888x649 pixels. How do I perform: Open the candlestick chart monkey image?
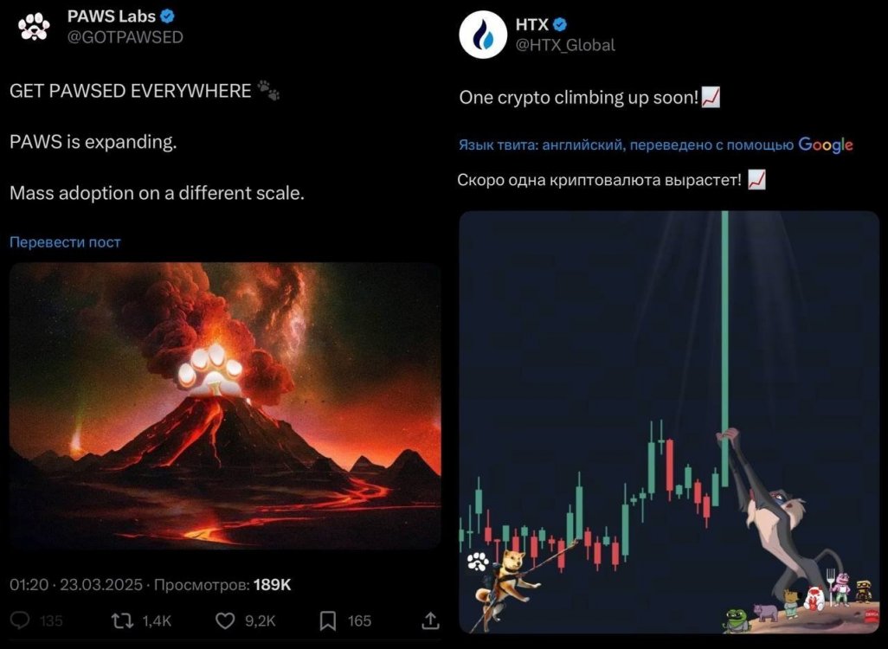click(669, 422)
